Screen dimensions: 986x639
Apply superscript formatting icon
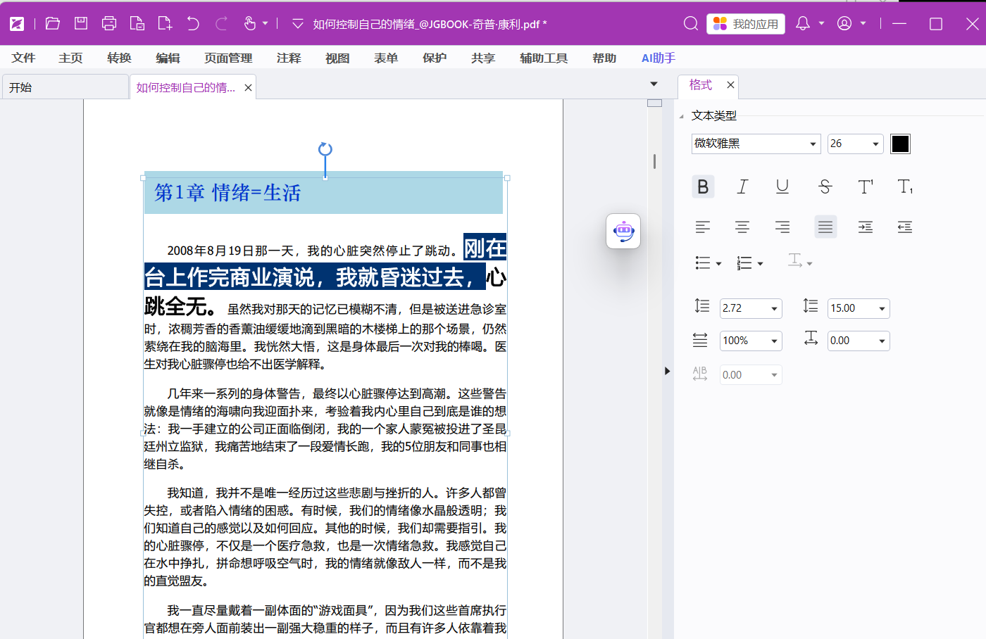pyautogui.click(x=866, y=186)
